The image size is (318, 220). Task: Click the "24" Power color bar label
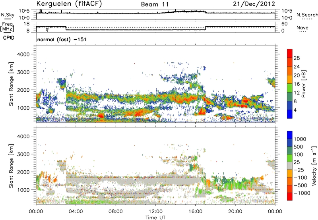(x=297, y=67)
